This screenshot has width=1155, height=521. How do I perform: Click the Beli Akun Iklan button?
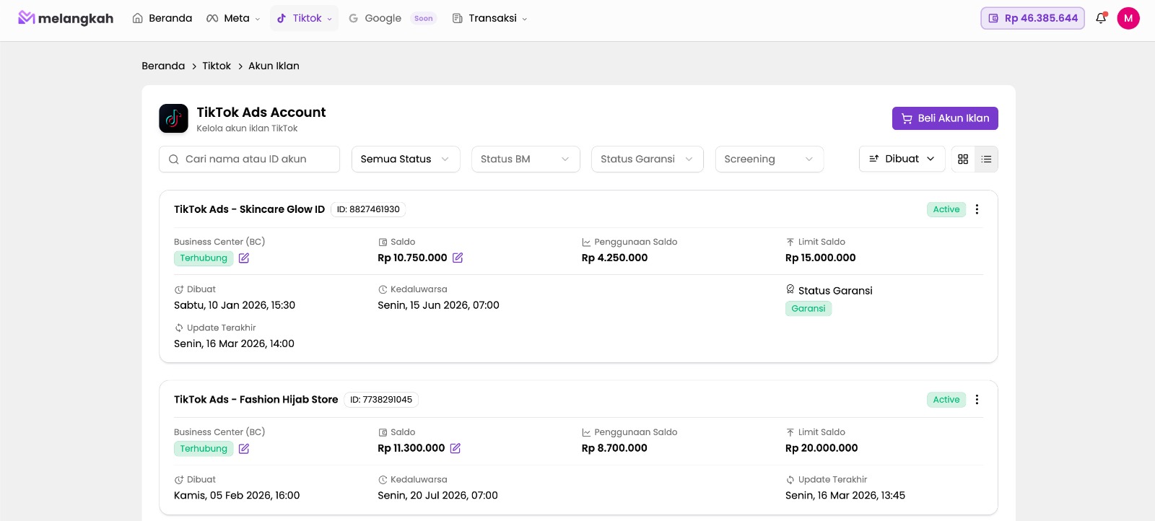(x=945, y=118)
